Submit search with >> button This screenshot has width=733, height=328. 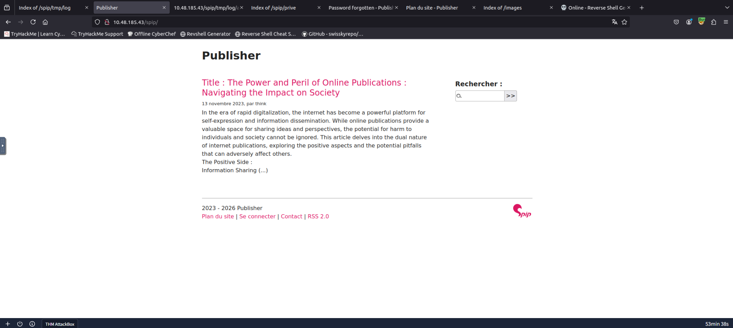510,96
